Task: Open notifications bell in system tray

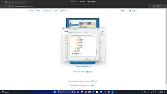Action: (165, 92)
